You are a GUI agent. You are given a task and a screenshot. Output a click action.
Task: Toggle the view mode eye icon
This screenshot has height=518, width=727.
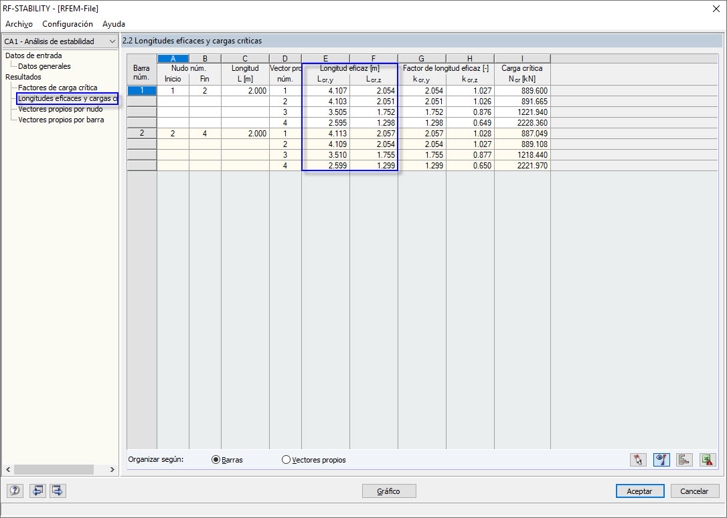(x=661, y=460)
